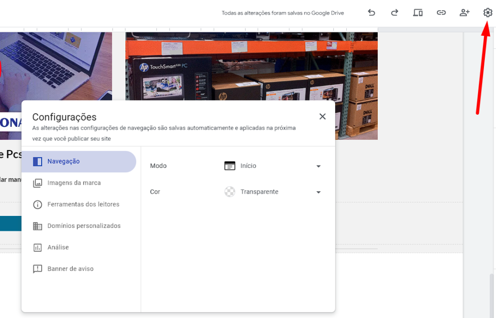496x318 pixels.
Task: Click the Domínios personalizados building icon
Action: pos(37,226)
